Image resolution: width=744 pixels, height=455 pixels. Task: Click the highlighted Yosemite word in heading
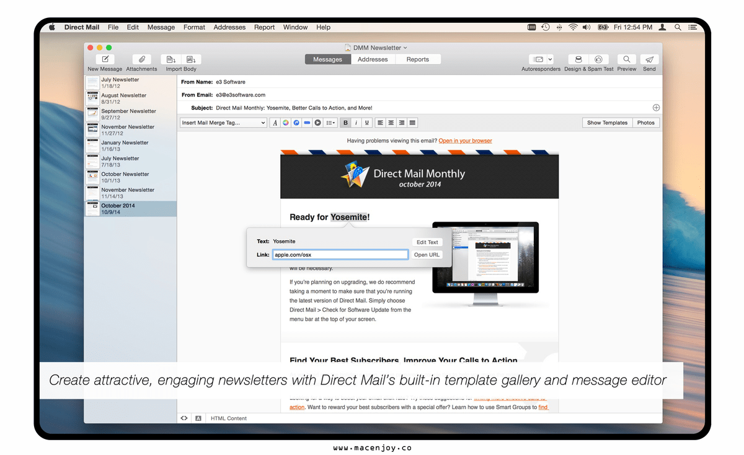(348, 217)
